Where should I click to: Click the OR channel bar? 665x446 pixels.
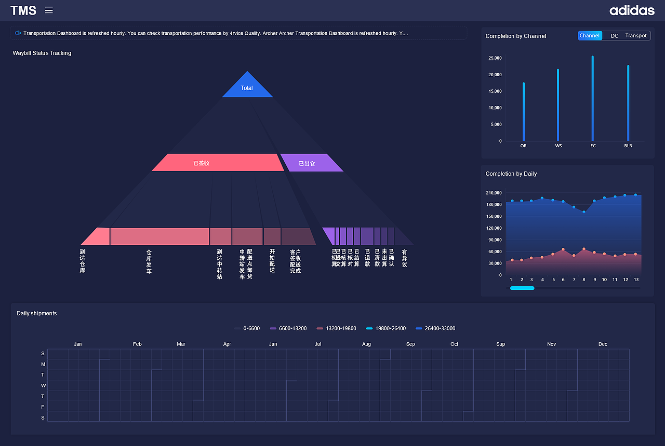pos(523,112)
